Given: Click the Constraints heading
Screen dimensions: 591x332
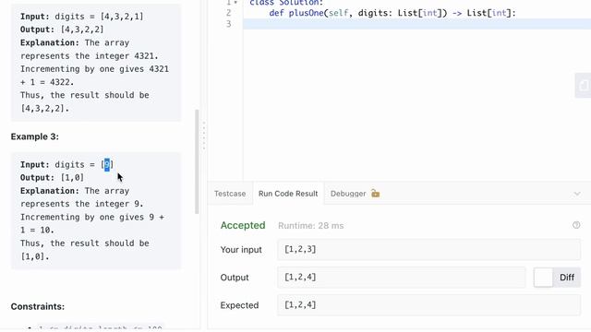Looking at the screenshot, I should [x=38, y=306].
